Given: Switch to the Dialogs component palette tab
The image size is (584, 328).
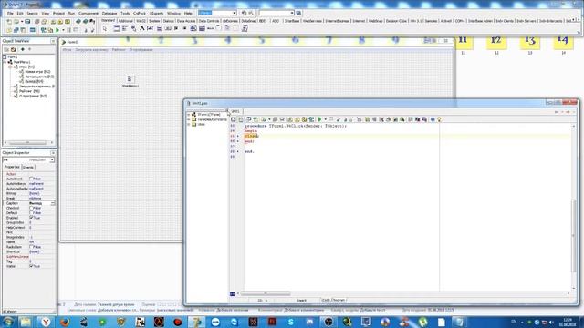Looking at the screenshot, I should coord(168,21).
